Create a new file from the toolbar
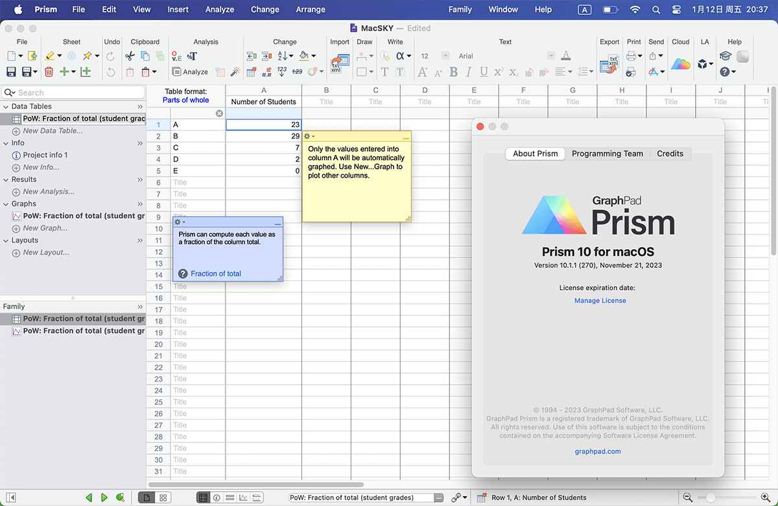778x506 pixels. point(11,56)
